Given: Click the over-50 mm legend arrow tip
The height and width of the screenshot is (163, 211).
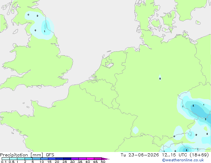Looking at the screenshot, I should [105, 159].
